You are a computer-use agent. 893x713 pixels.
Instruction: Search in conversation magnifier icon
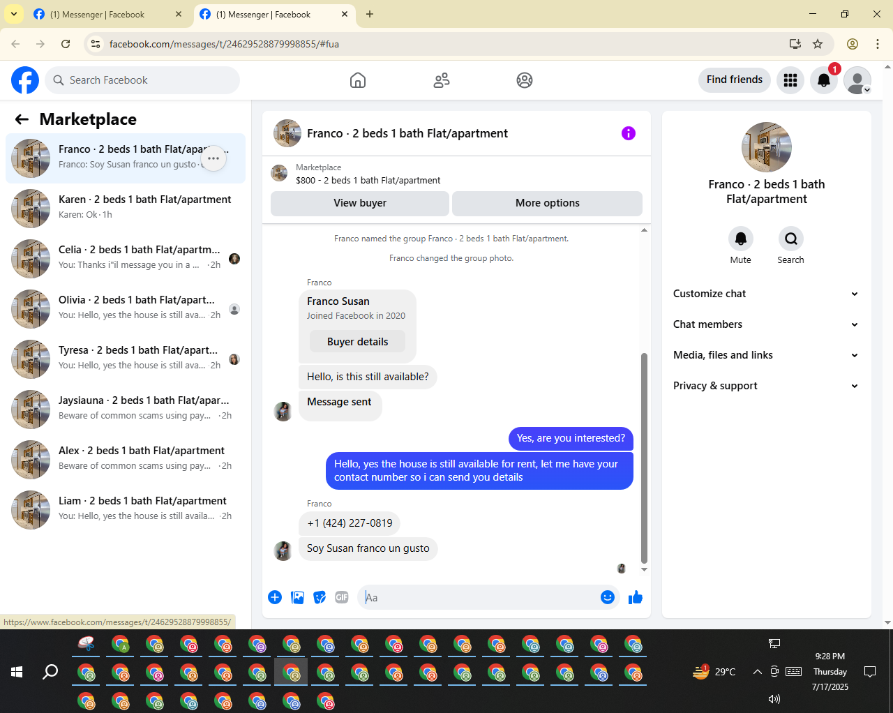click(x=791, y=239)
